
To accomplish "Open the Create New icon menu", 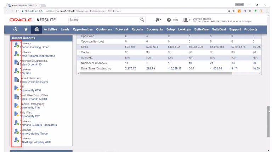I will (x=158, y=20).
